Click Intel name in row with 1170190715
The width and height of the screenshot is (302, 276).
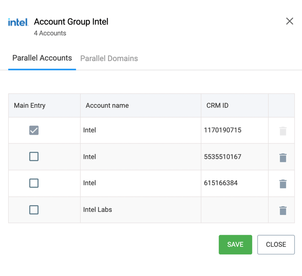pyautogui.click(x=90, y=130)
